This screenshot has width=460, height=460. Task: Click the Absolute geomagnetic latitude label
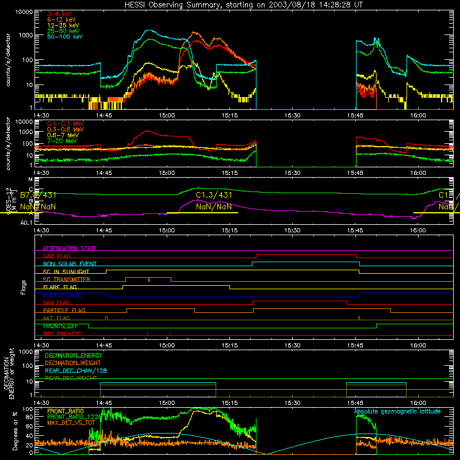tap(397, 411)
